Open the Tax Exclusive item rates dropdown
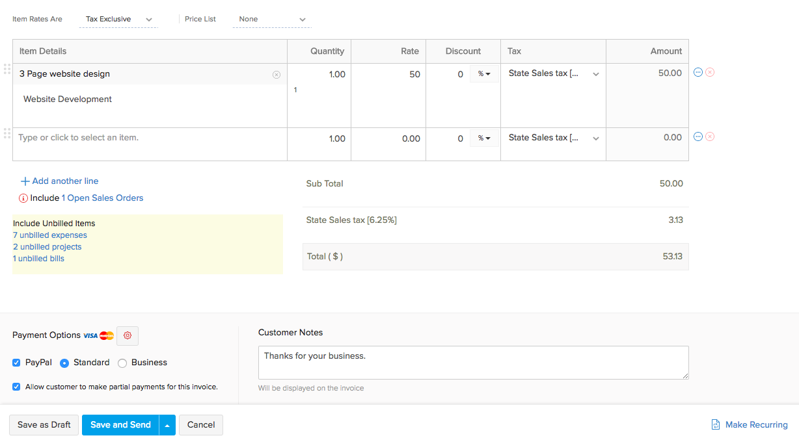 click(x=118, y=19)
